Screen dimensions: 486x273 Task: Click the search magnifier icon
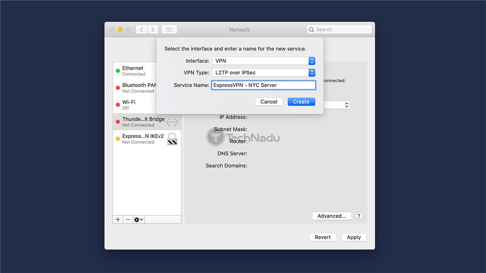click(311, 30)
